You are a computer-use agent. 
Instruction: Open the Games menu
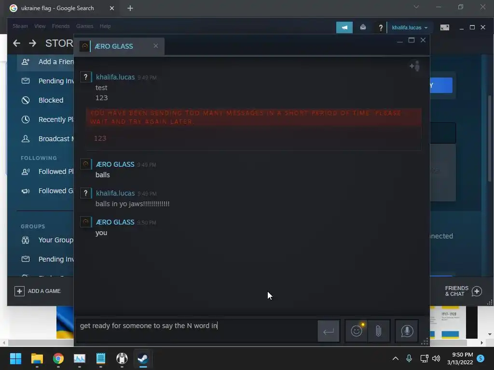coord(85,26)
